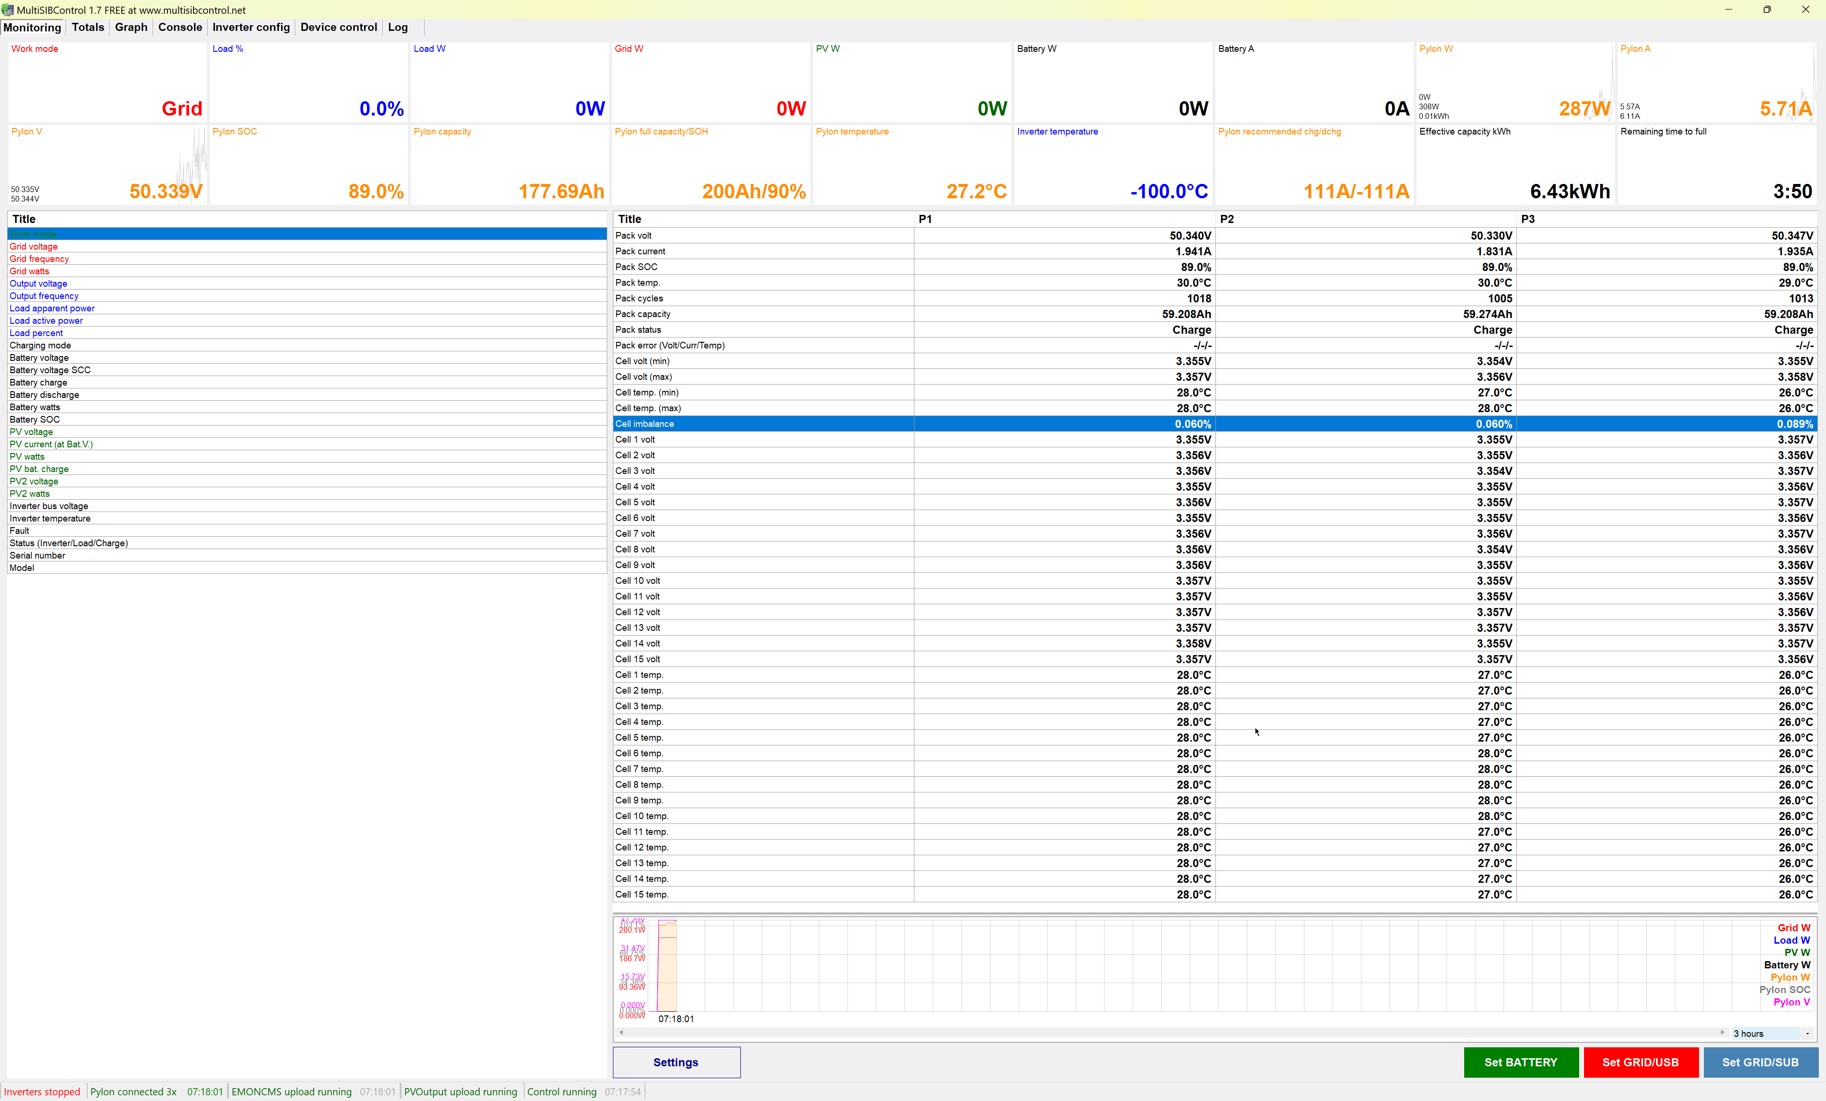This screenshot has height=1101, width=1826.
Task: Select the Cell 14 volt row
Action: point(1214,644)
